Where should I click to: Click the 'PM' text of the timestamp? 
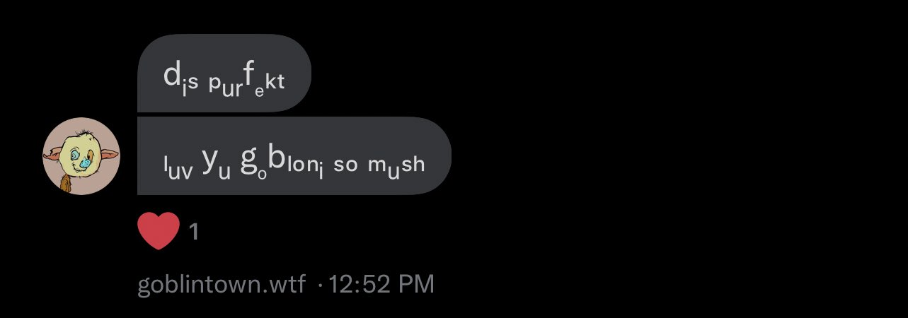(417, 284)
